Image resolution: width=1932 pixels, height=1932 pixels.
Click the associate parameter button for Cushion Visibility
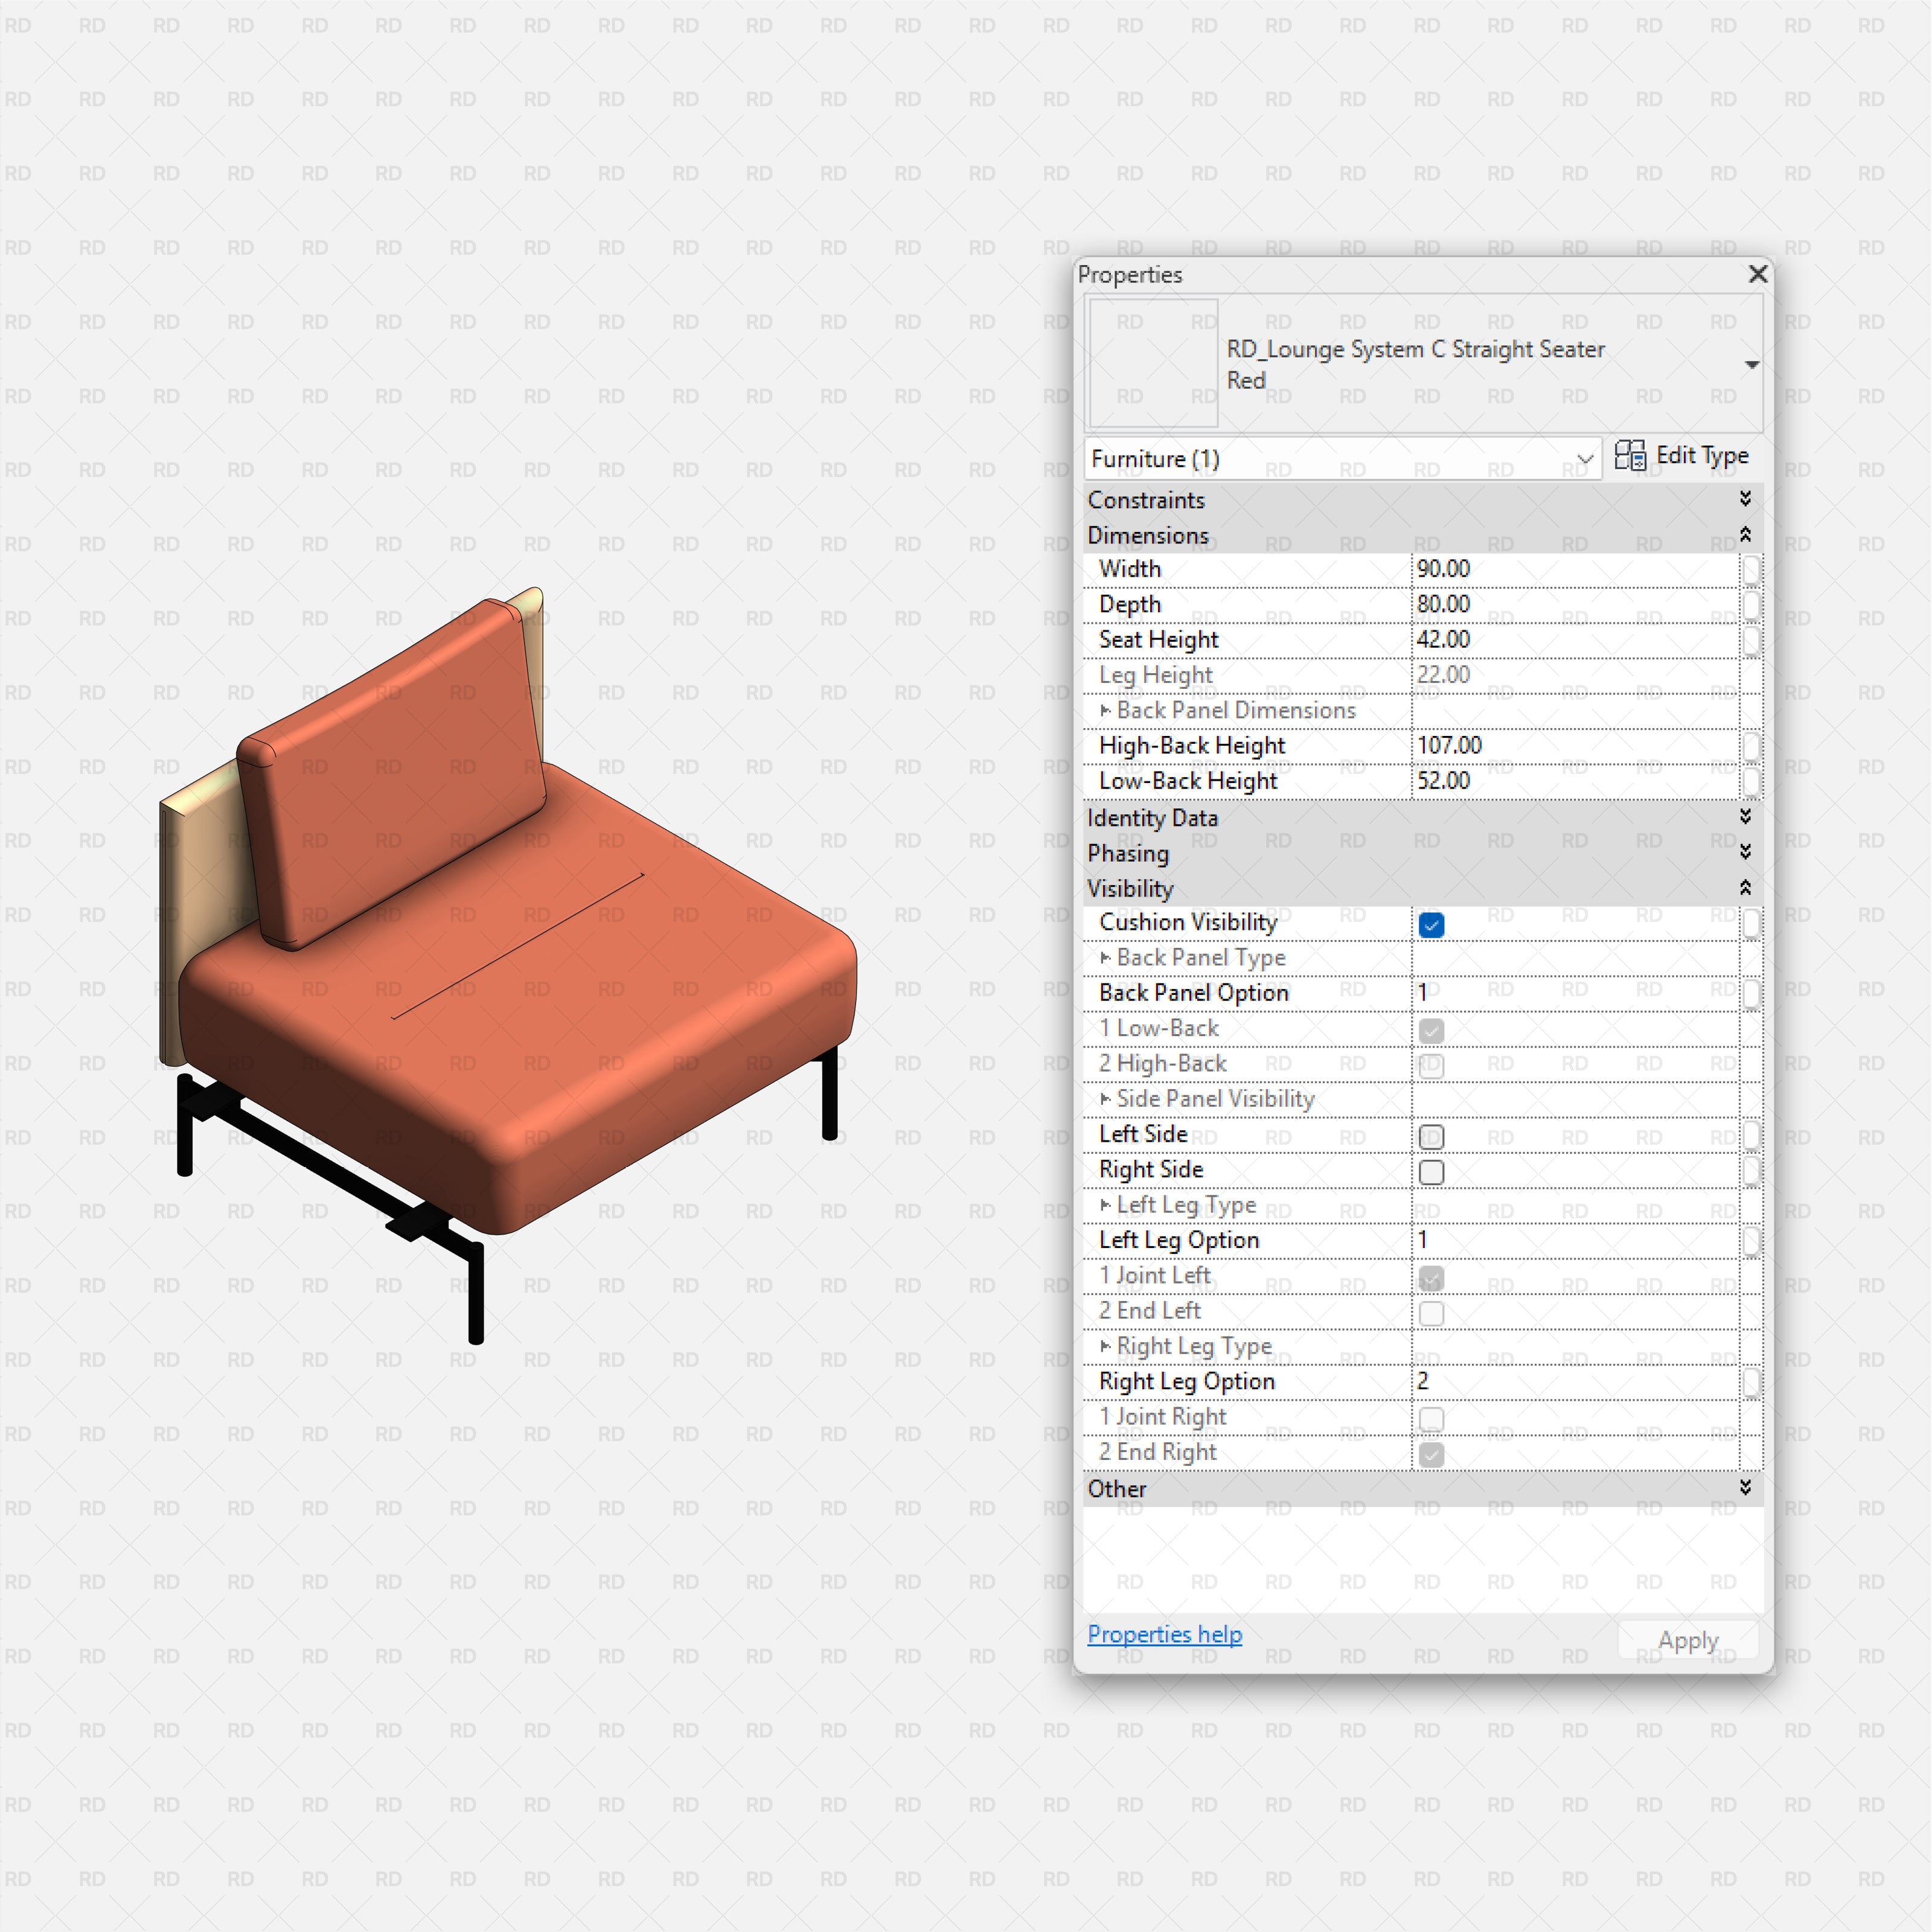(x=1751, y=923)
